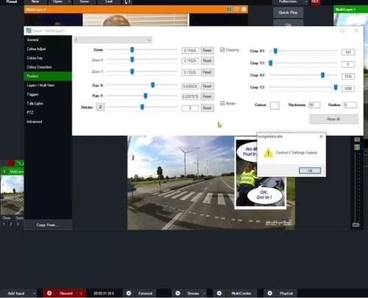Screen dimensions: 368x298
Task: Click the Crop X1 slider handle
Action: coord(275,51)
